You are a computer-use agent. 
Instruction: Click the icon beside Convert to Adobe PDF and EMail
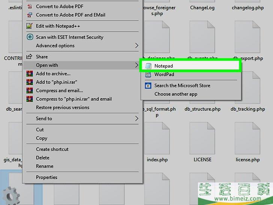coord(30,15)
